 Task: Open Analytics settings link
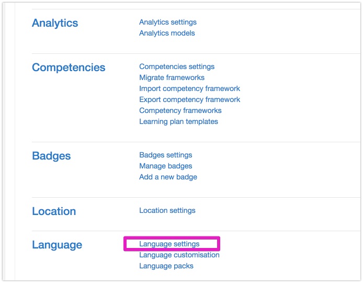pyautogui.click(x=168, y=22)
